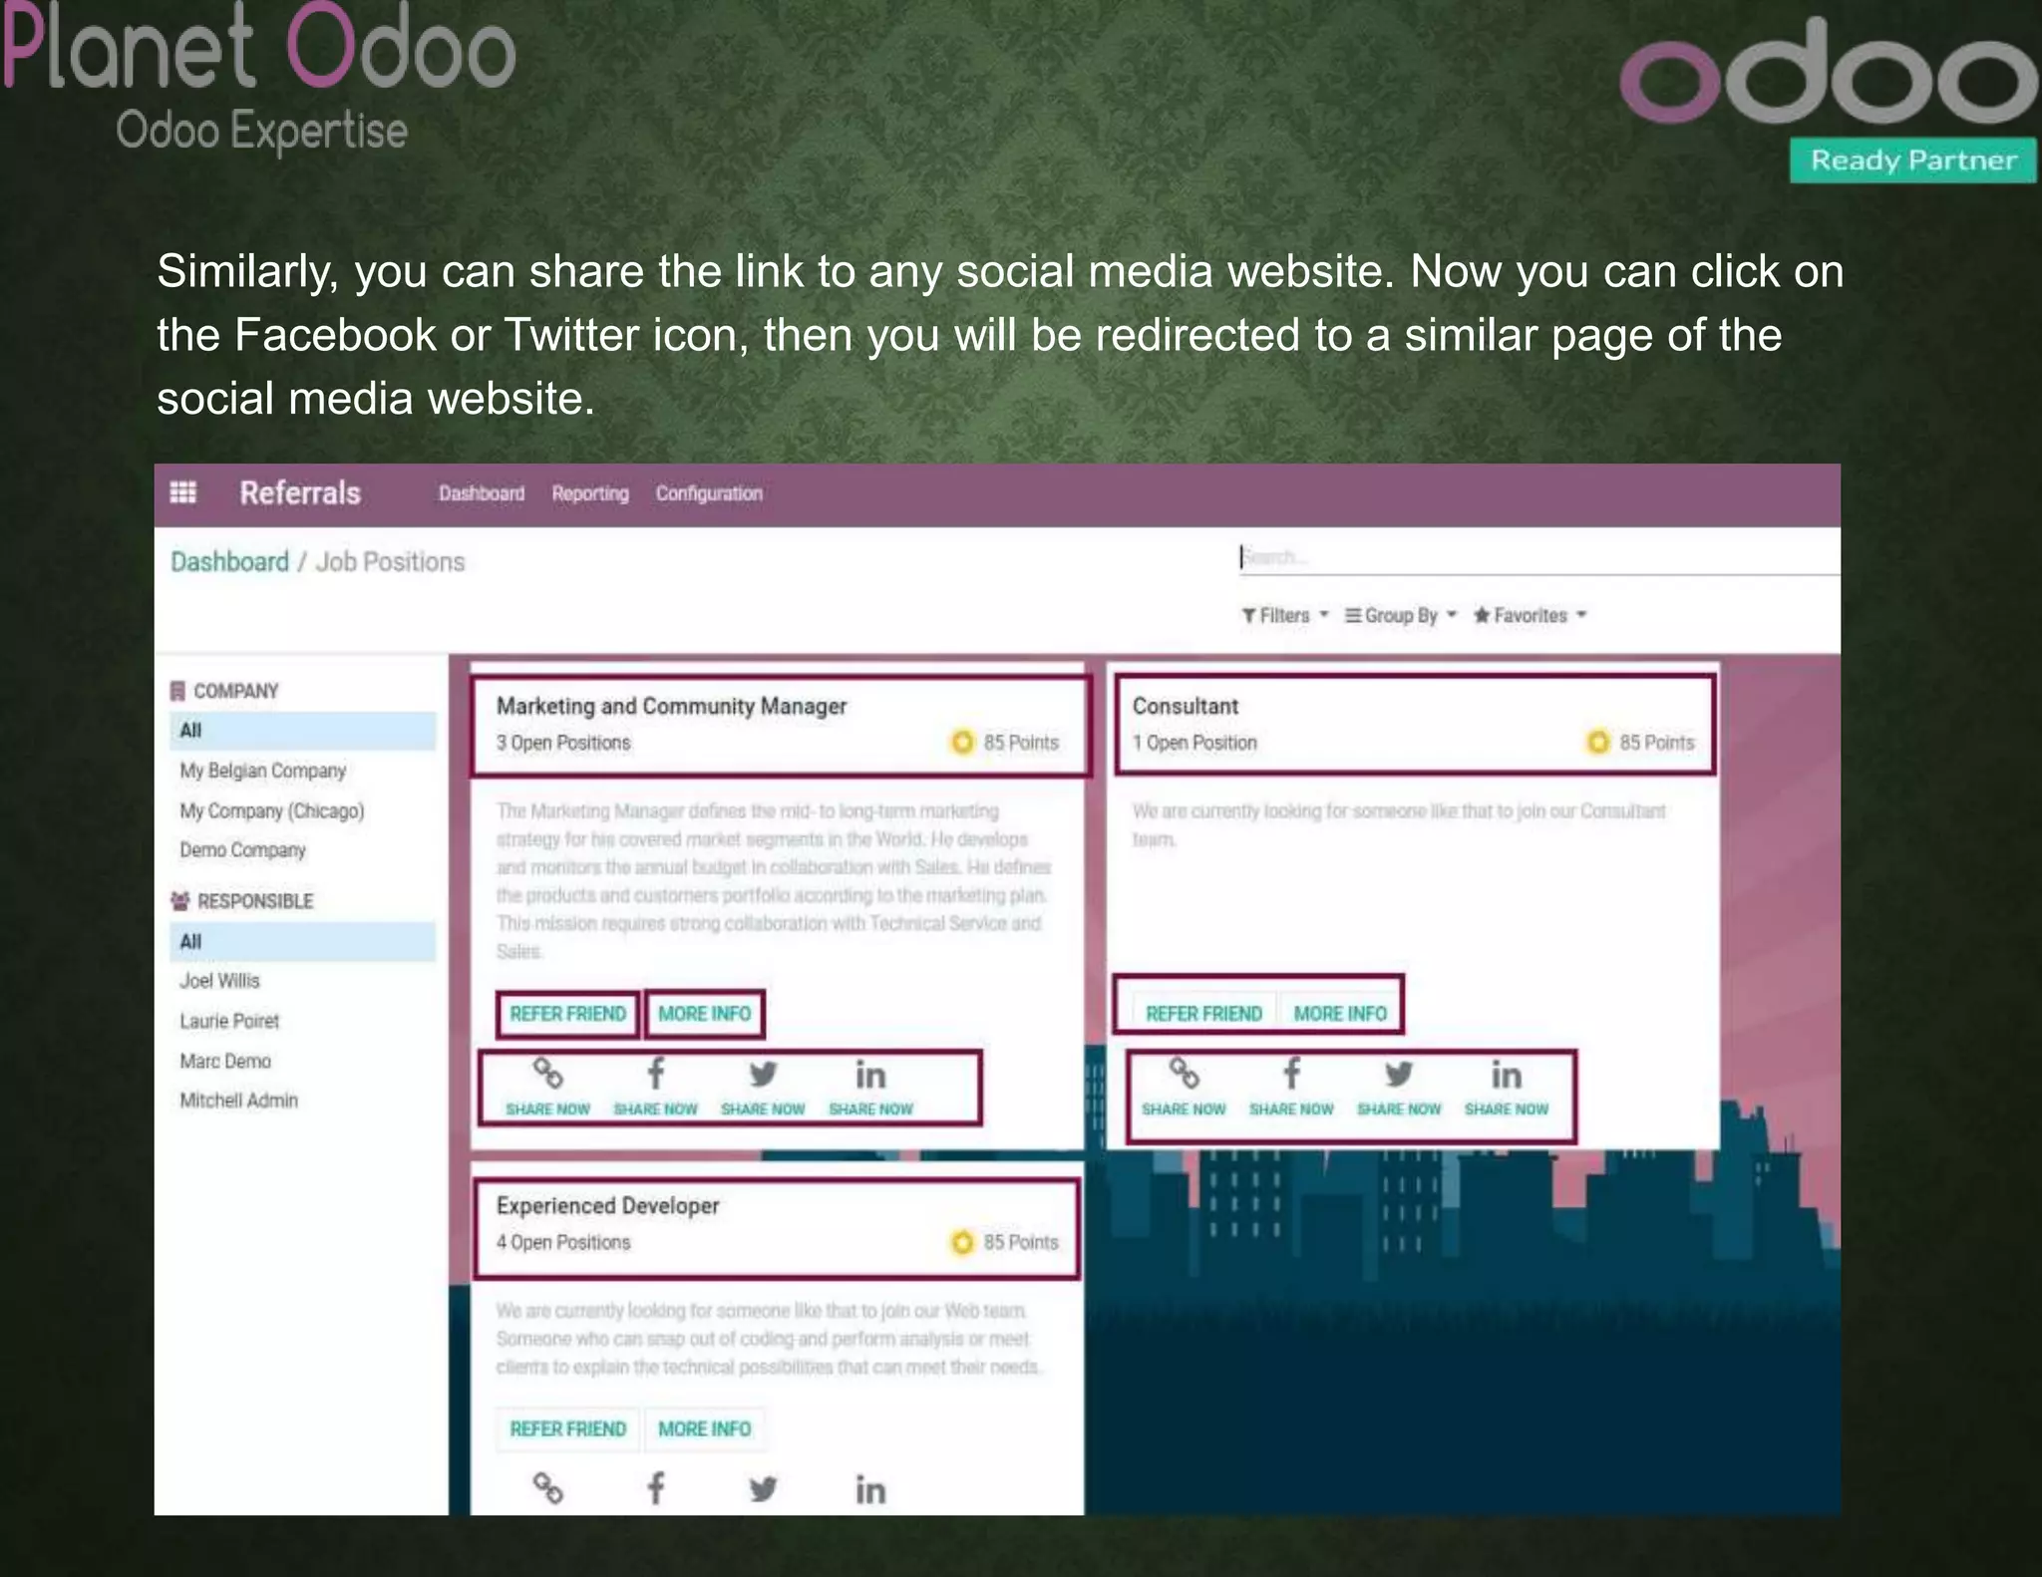Click '3 Open Positions' text
Viewport: 2042px width, 1577px height.
(563, 743)
